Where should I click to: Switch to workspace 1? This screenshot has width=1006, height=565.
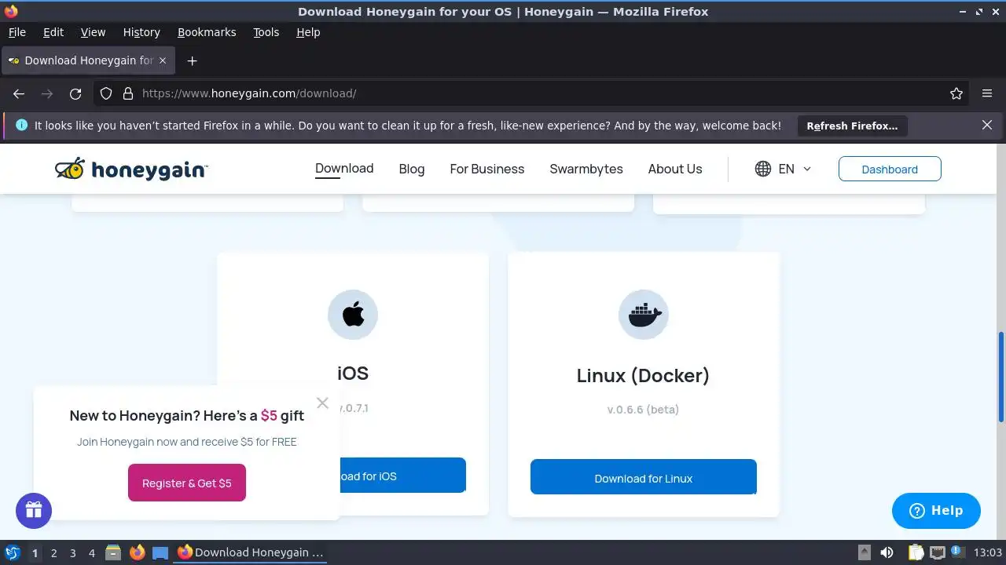click(35, 552)
